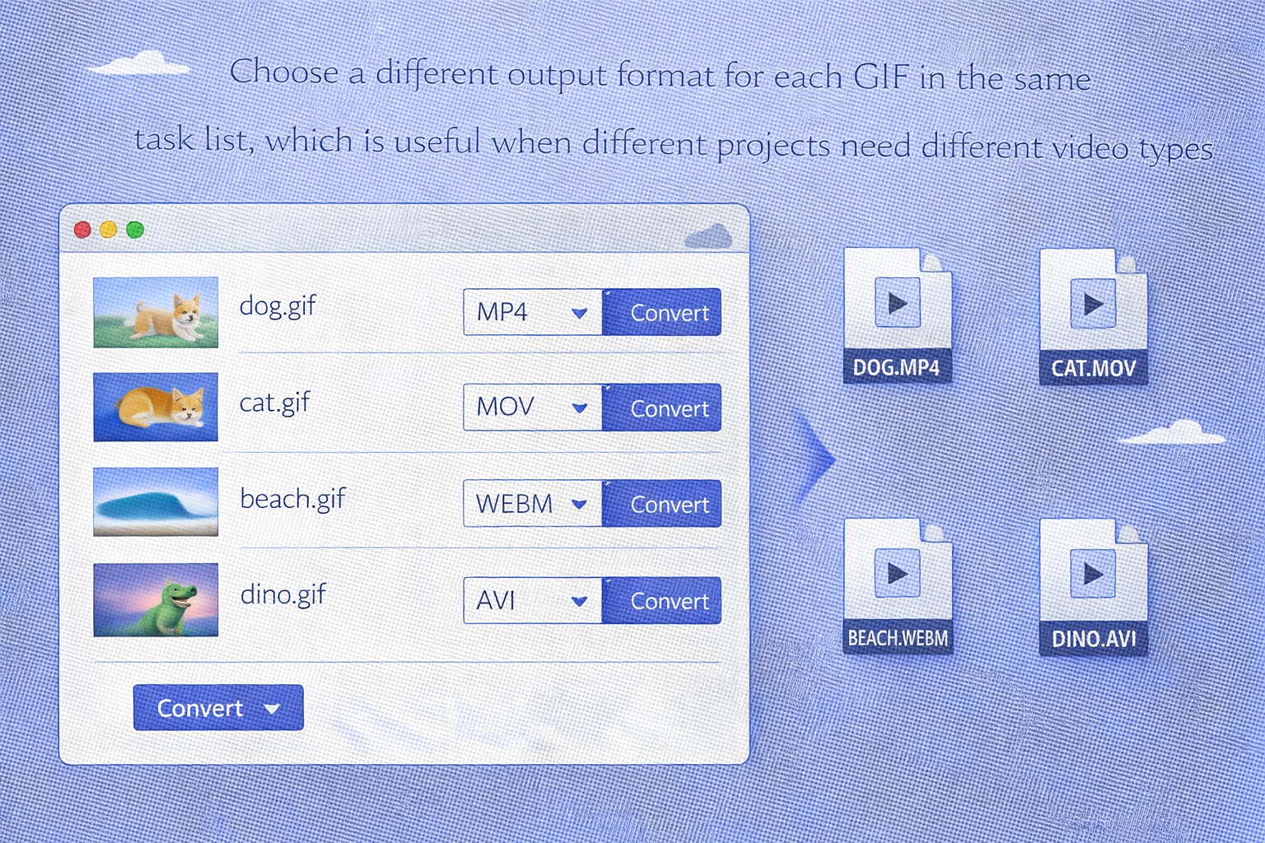Viewport: 1265px width, 843px height.
Task: Click the DINO.AVI output file icon
Action: pyautogui.click(x=1093, y=586)
